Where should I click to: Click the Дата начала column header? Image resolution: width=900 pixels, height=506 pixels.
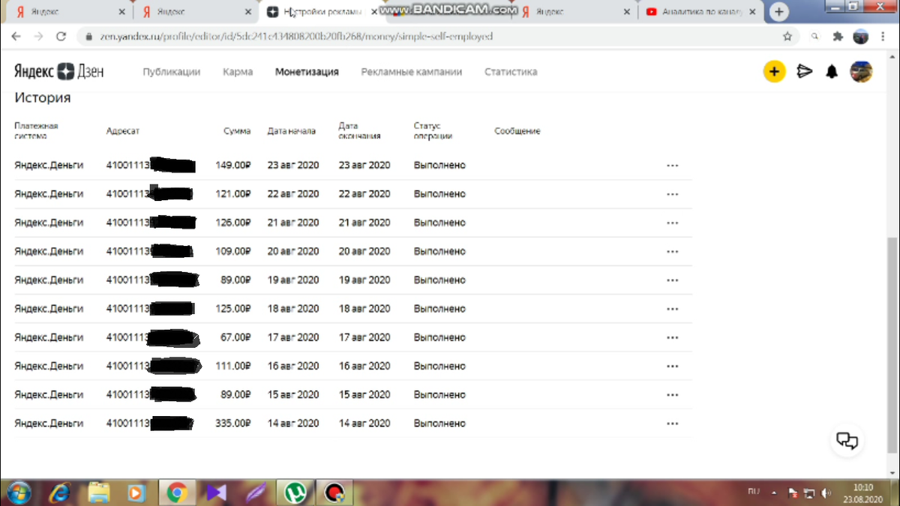(x=292, y=131)
